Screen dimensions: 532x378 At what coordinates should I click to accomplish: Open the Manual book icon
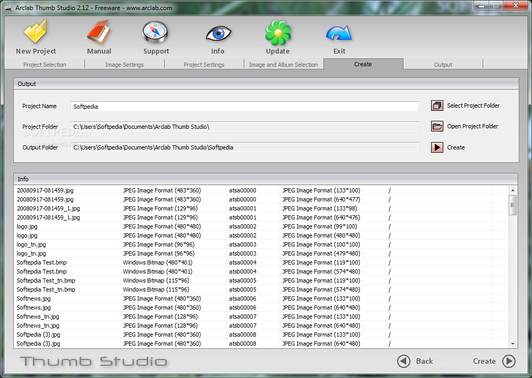[98, 32]
